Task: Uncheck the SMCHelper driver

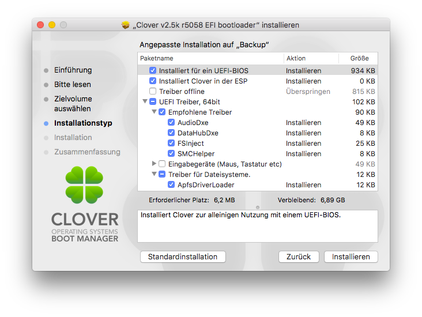Action: [171, 153]
